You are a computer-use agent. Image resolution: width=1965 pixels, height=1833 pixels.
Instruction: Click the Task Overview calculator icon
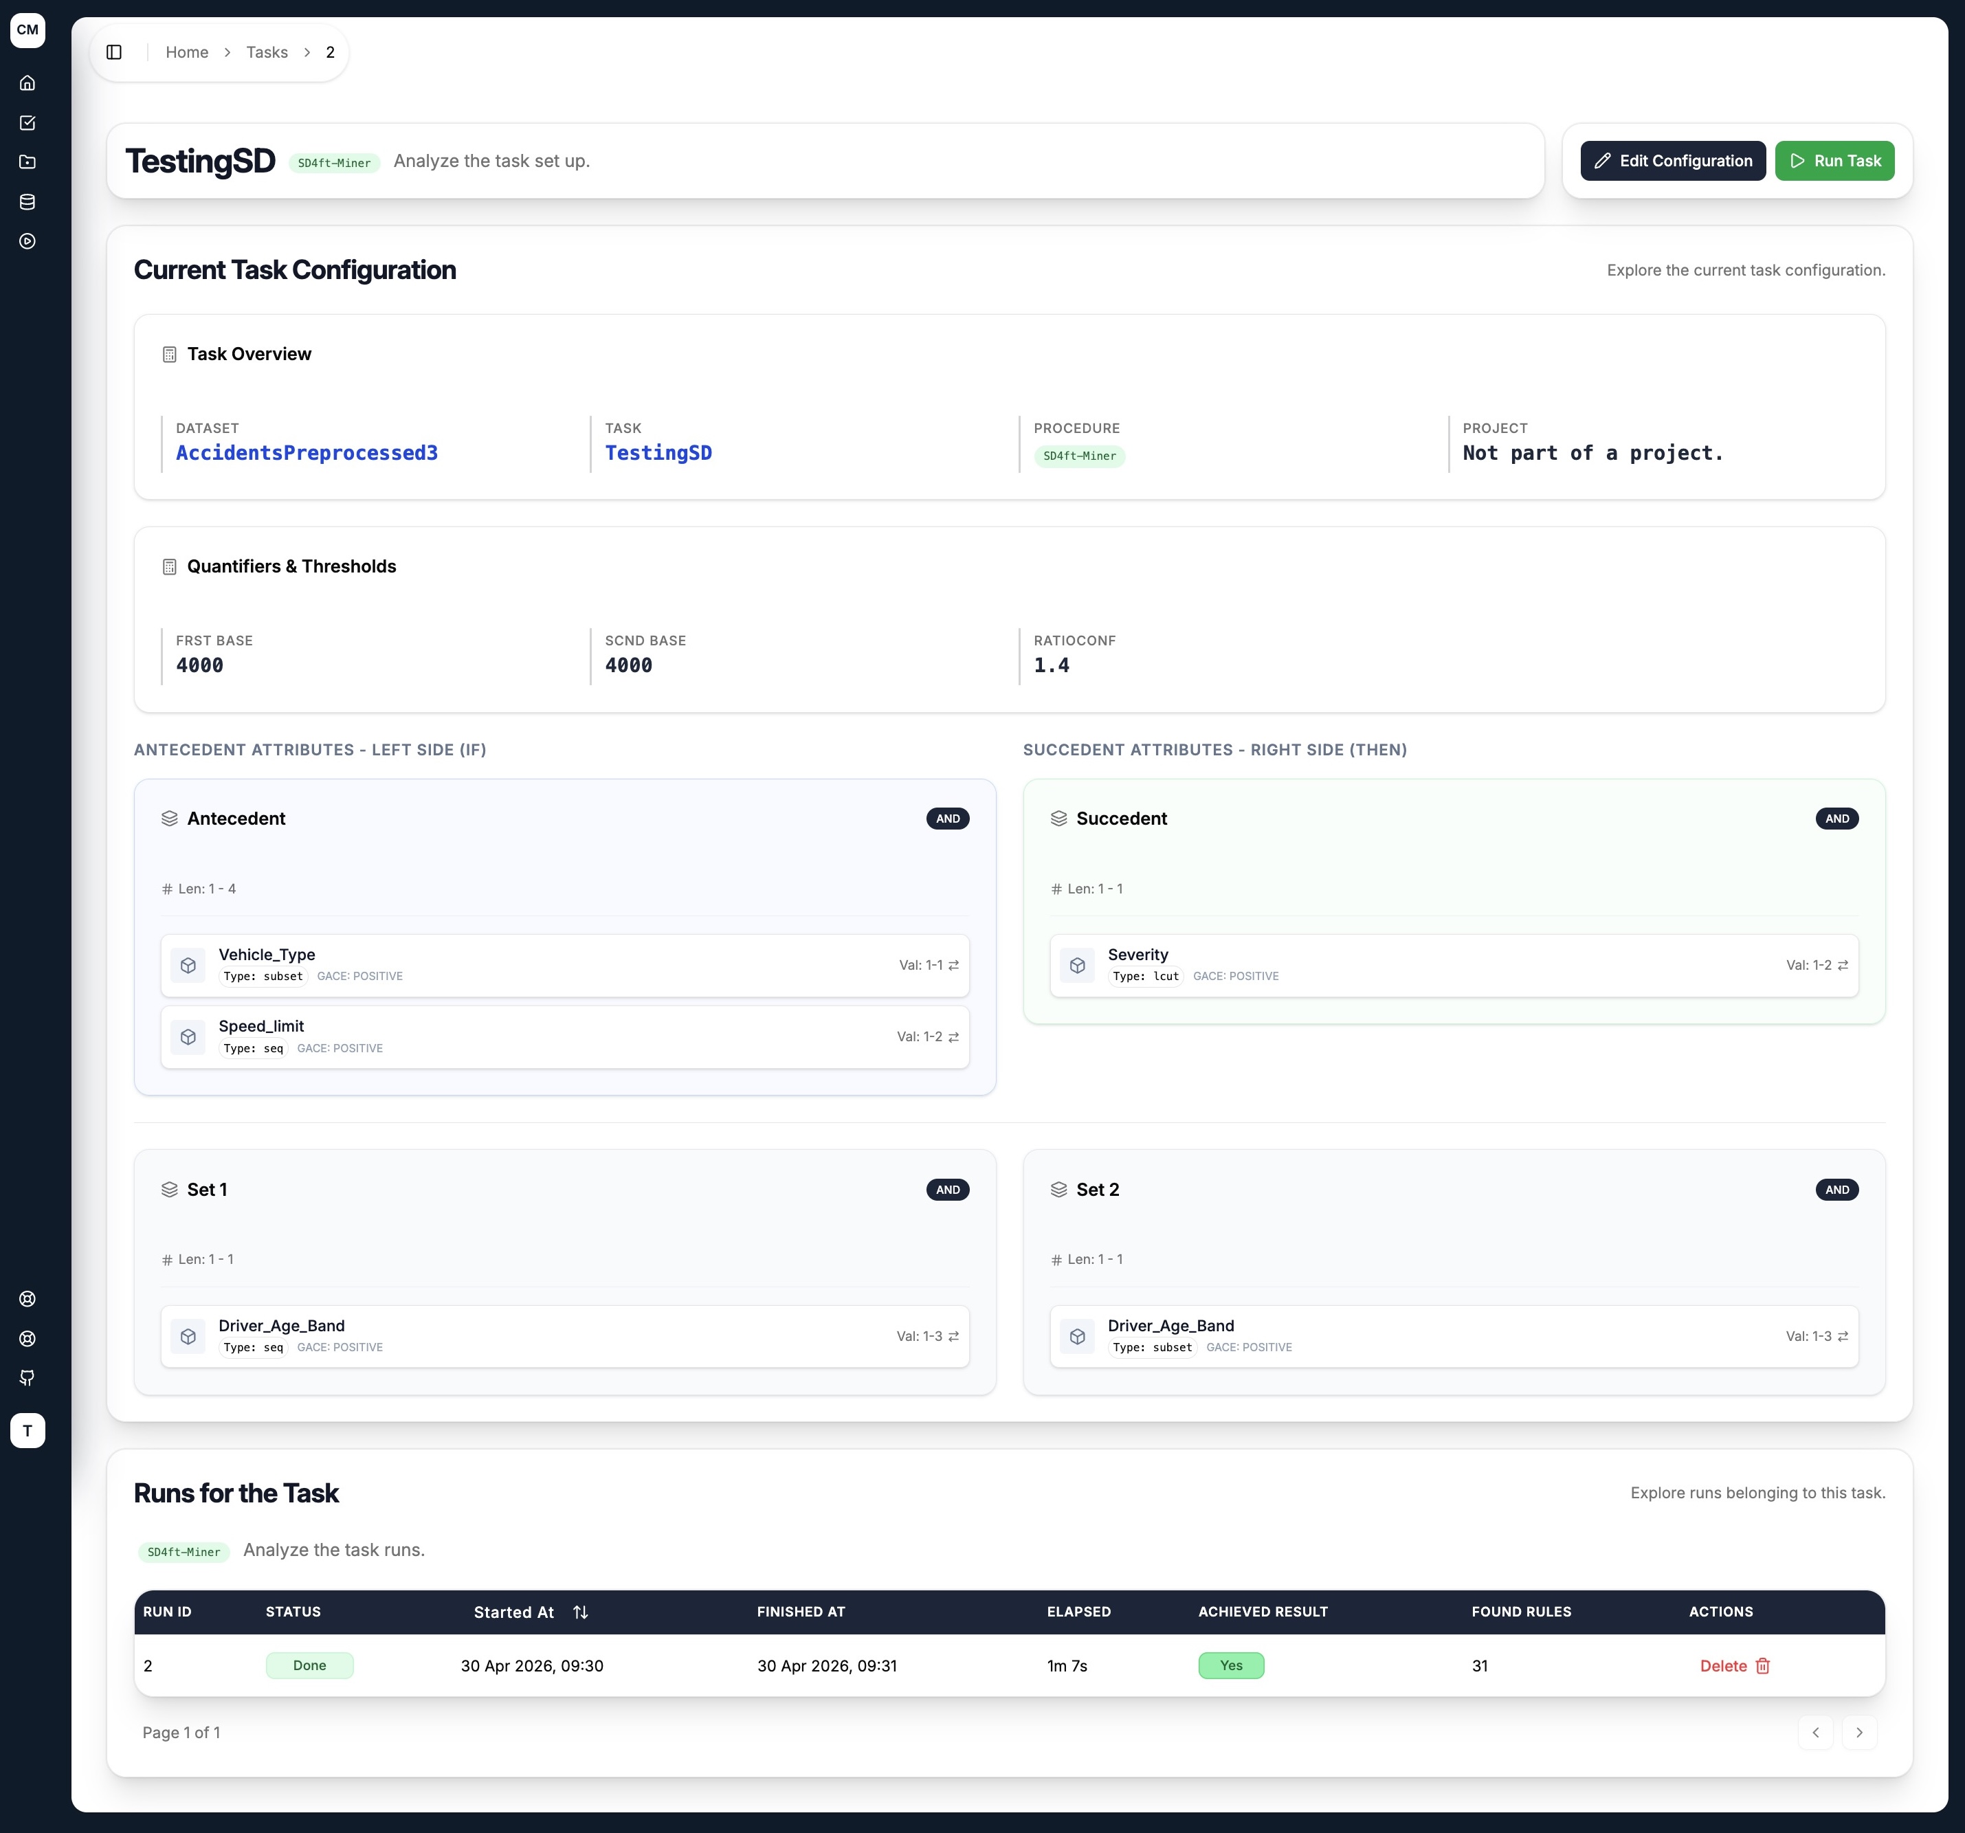point(169,354)
